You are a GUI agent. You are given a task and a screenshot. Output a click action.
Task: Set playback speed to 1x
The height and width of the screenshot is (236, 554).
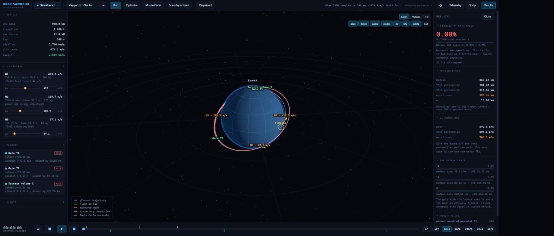426,229
